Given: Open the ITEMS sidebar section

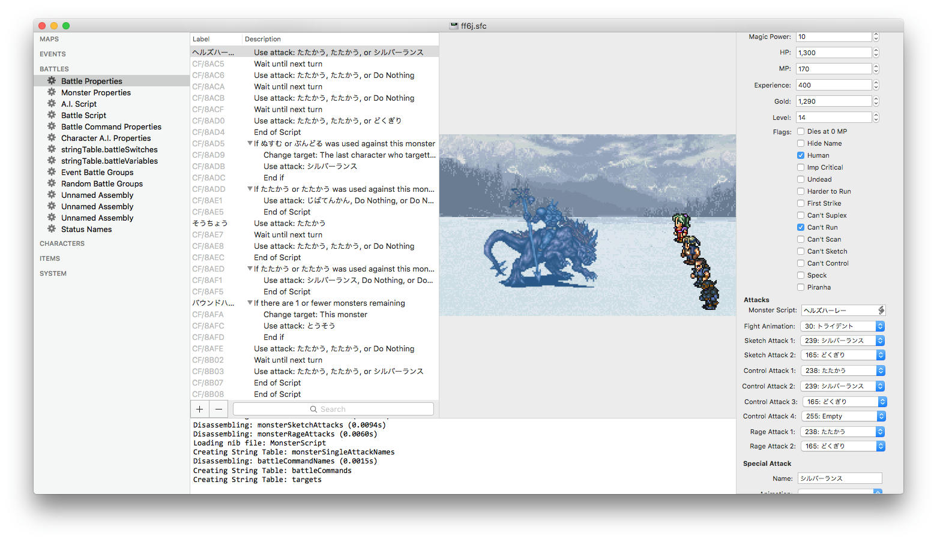Looking at the screenshot, I should [x=50, y=258].
